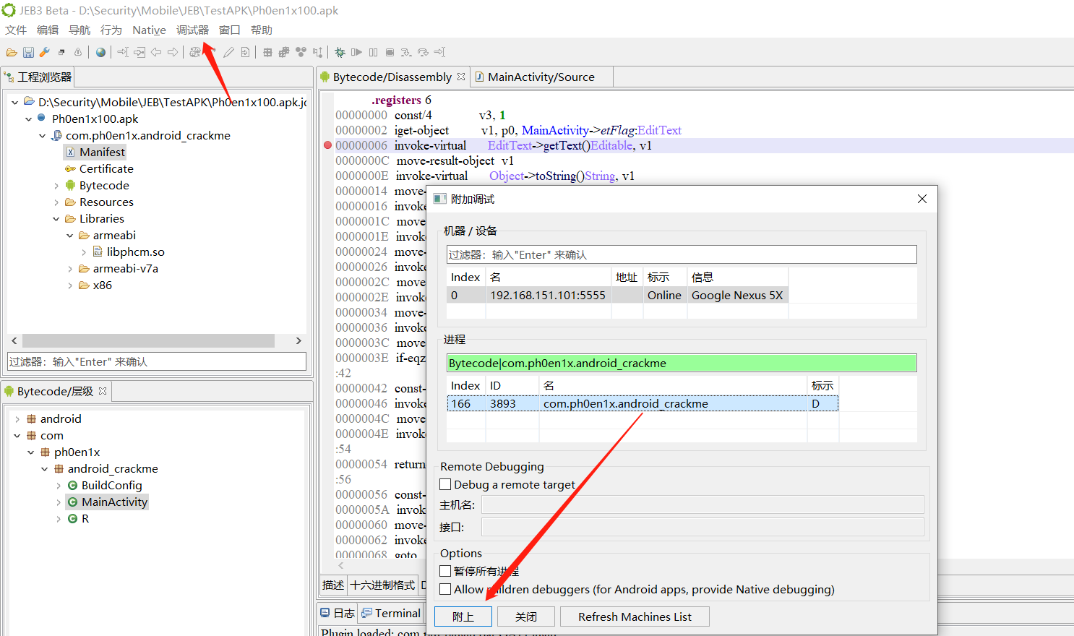This screenshot has width=1074, height=636.
Task: Enable Allow children debuggers checkbox
Action: (445, 589)
